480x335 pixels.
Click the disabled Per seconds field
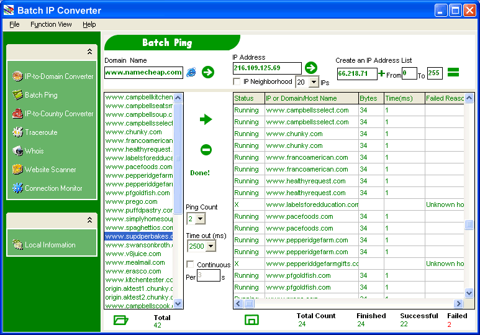(x=208, y=275)
